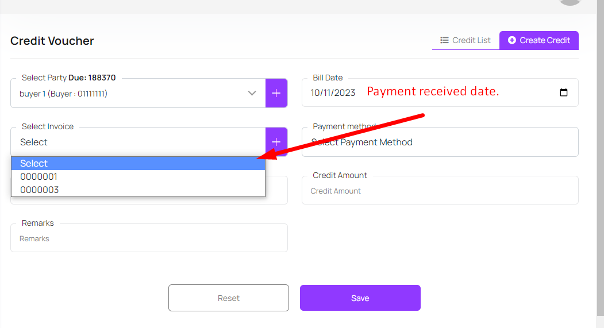Click the plus button beside Select Invoice
The image size is (604, 328).
point(276,142)
